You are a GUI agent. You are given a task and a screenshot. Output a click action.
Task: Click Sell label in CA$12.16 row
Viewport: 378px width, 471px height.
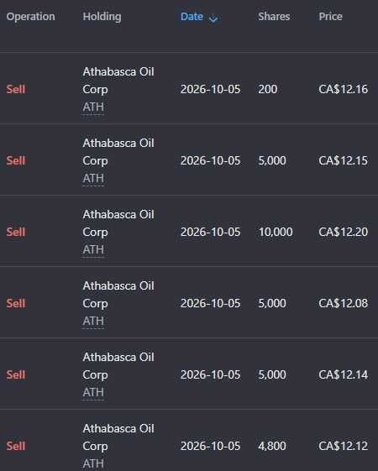[16, 89]
